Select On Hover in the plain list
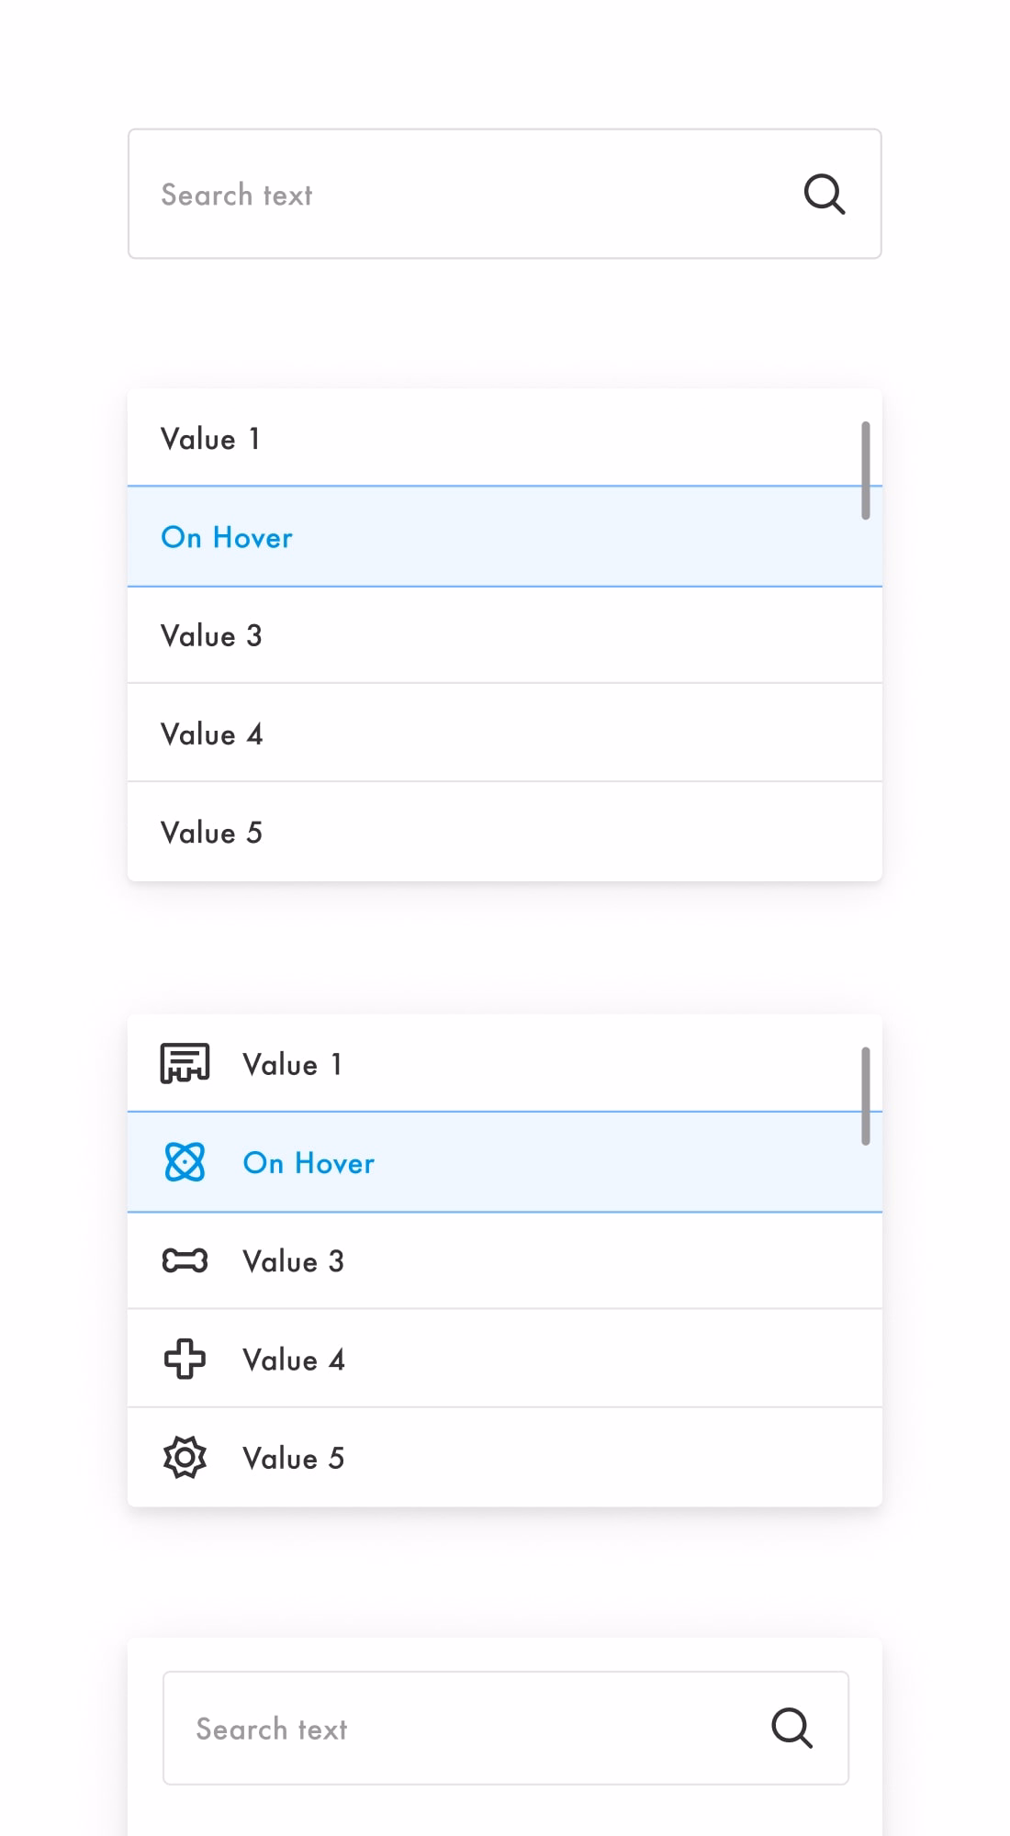The width and height of the screenshot is (1010, 1836). 505,536
